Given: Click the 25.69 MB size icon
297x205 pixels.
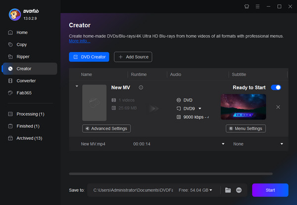Looking at the screenshot, I should 114,108.
